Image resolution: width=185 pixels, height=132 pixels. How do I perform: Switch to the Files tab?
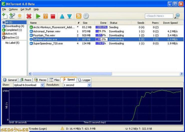click(x=54, y=80)
